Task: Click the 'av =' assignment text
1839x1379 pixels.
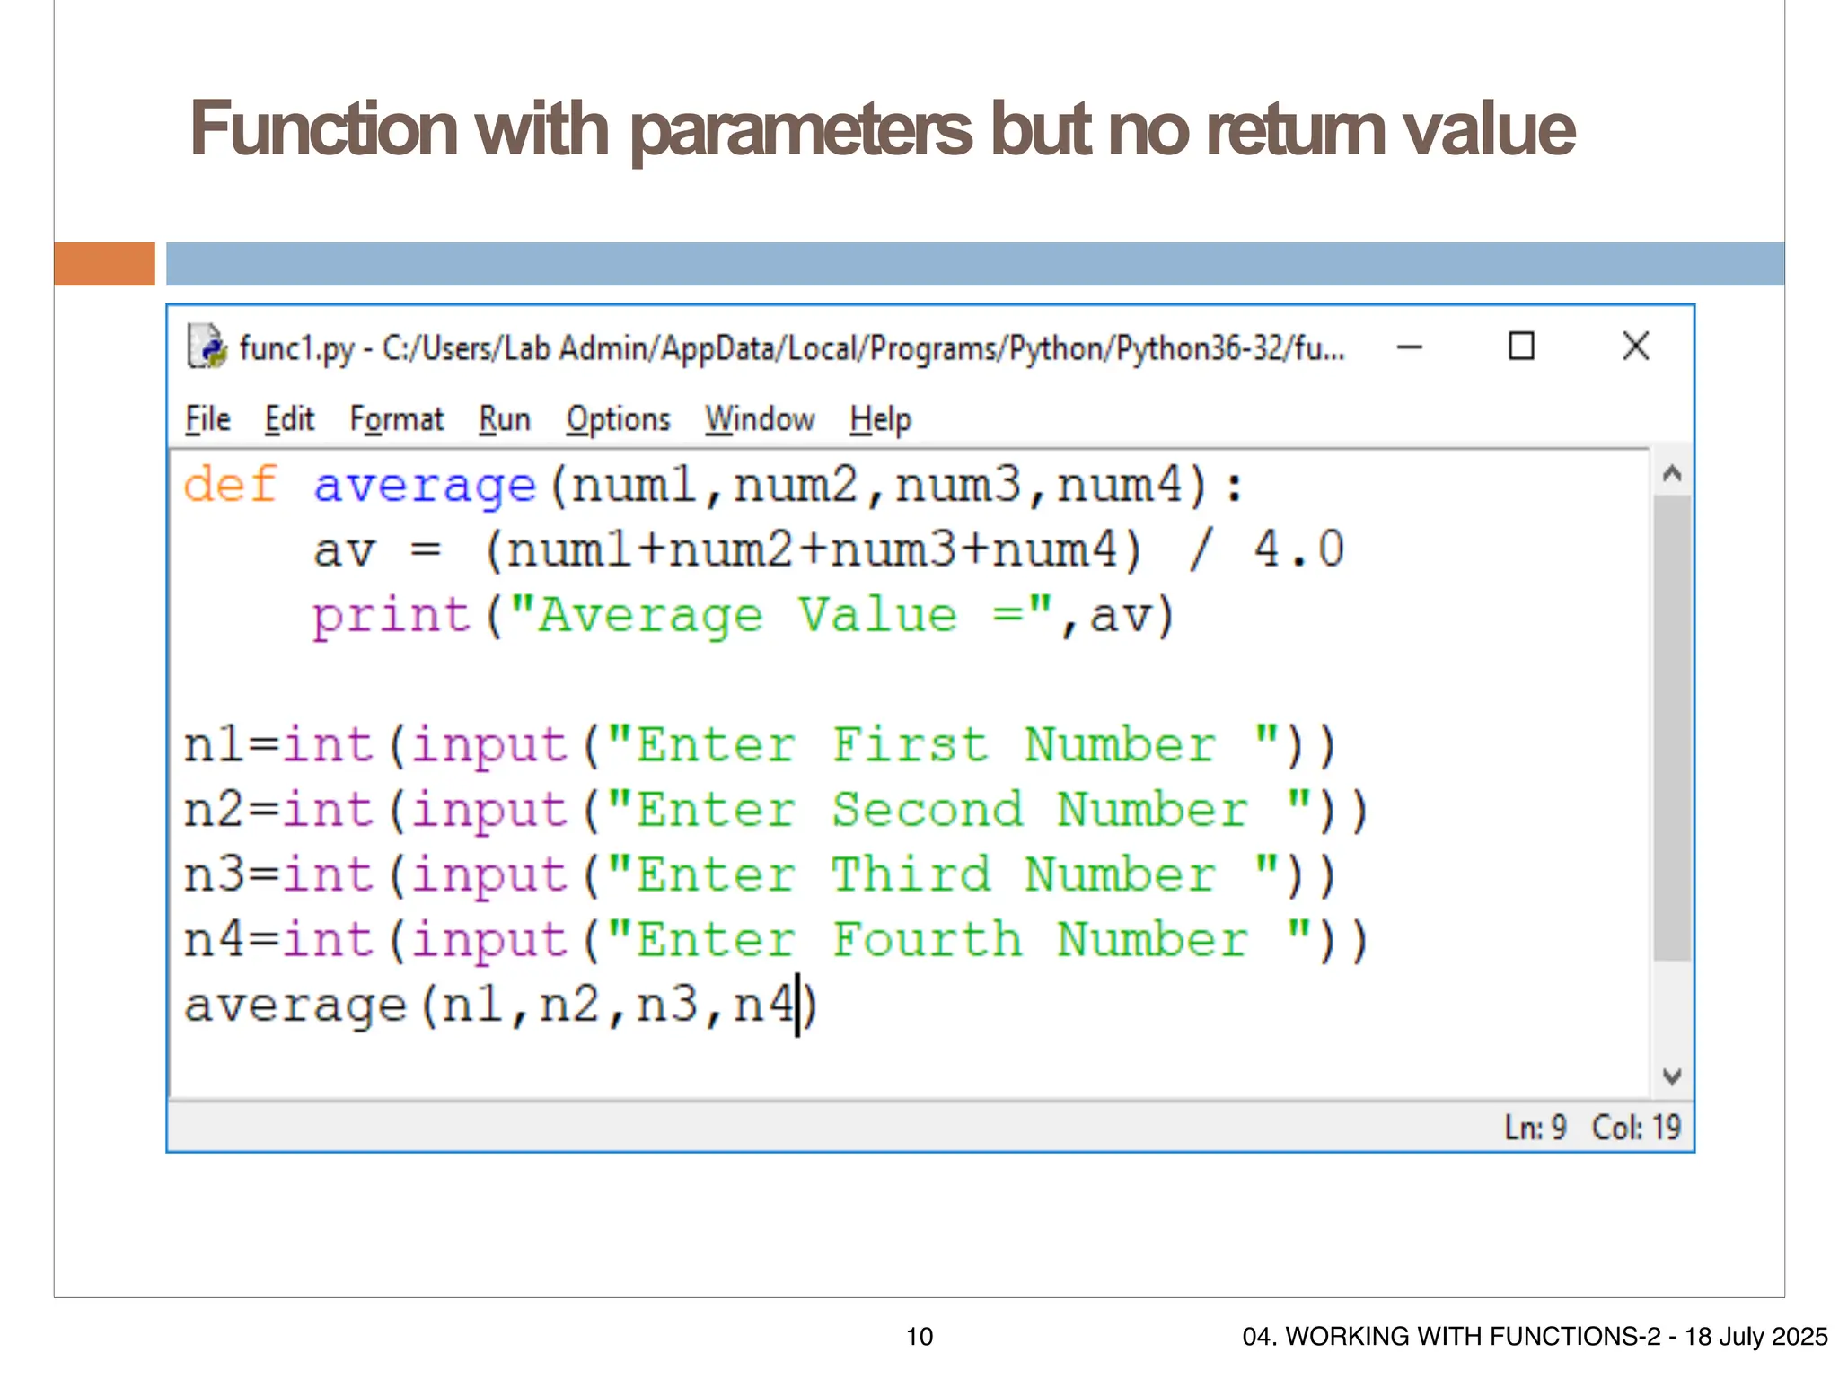Action: [377, 549]
